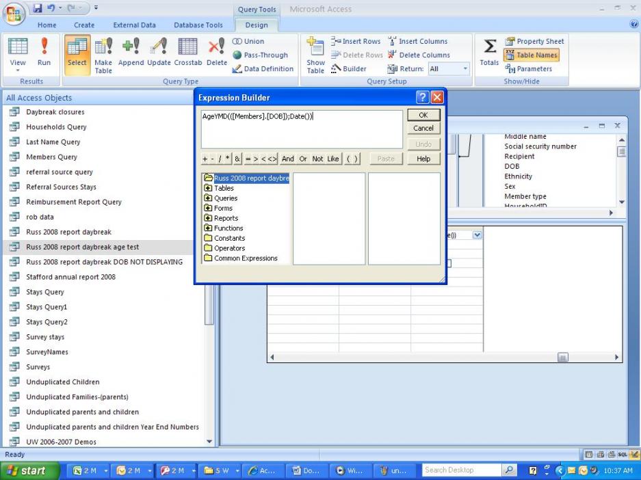The image size is (641, 480).
Task: Insert the And operator
Action: pyautogui.click(x=288, y=159)
